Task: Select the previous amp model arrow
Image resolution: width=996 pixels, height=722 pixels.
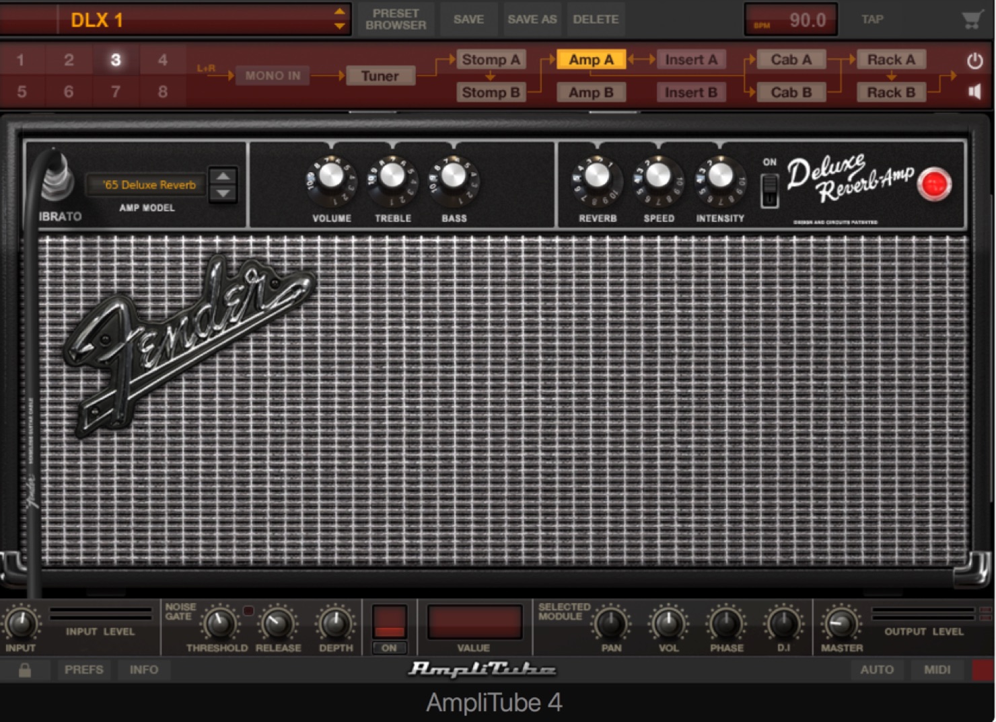Action: (223, 176)
